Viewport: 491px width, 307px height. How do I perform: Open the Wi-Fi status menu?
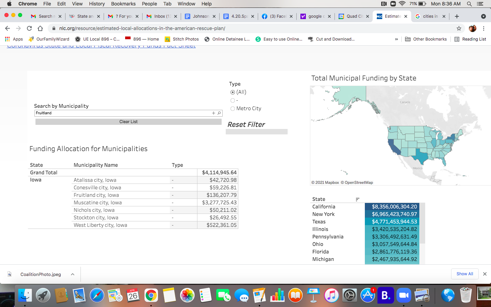click(402, 4)
